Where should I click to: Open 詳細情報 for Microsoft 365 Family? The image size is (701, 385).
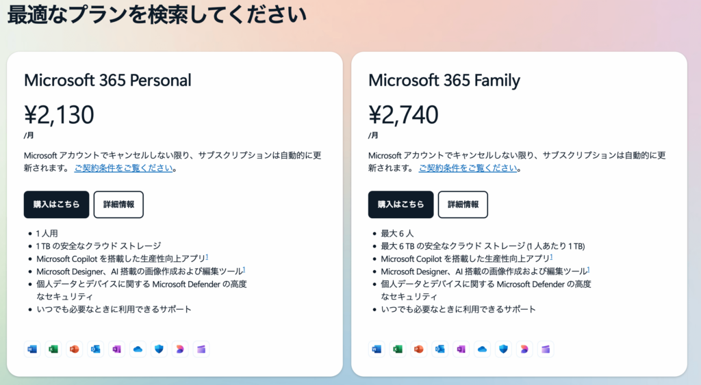click(463, 204)
